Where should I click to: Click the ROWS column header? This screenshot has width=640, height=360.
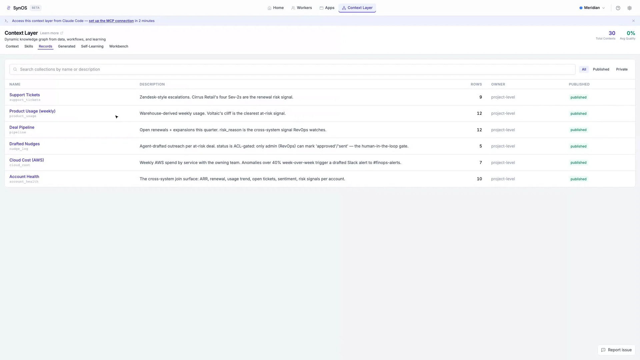click(x=476, y=84)
